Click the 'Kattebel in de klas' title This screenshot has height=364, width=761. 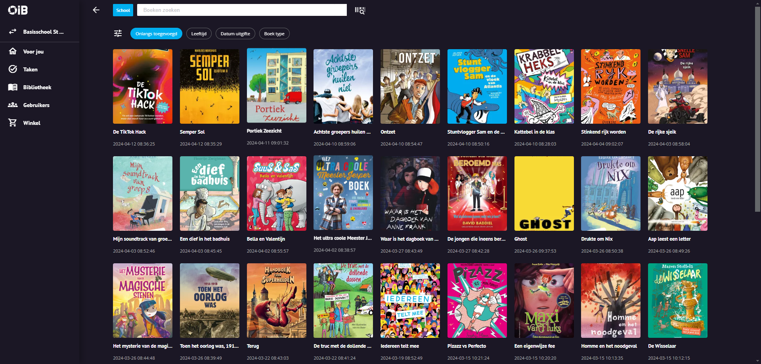[534, 132]
